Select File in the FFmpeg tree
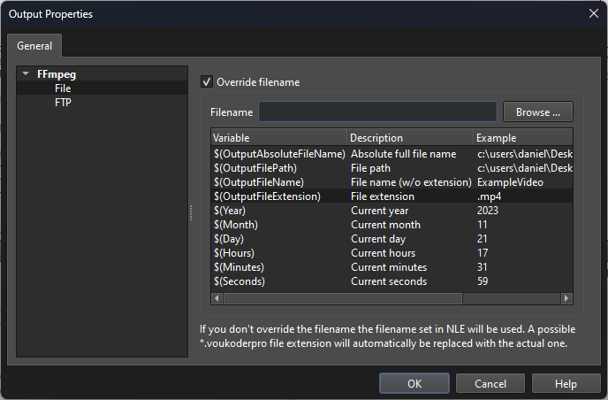 (x=63, y=88)
